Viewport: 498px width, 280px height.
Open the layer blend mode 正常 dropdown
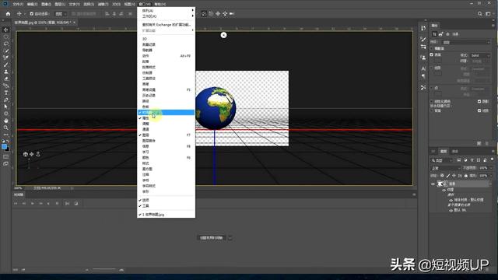click(x=445, y=168)
